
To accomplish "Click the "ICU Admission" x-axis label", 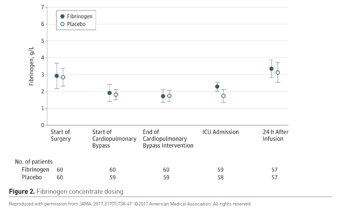I will click(x=220, y=132).
